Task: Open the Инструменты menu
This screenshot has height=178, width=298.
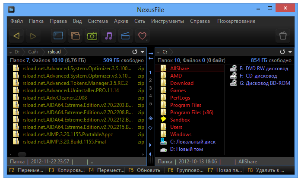Action: tap(168, 21)
